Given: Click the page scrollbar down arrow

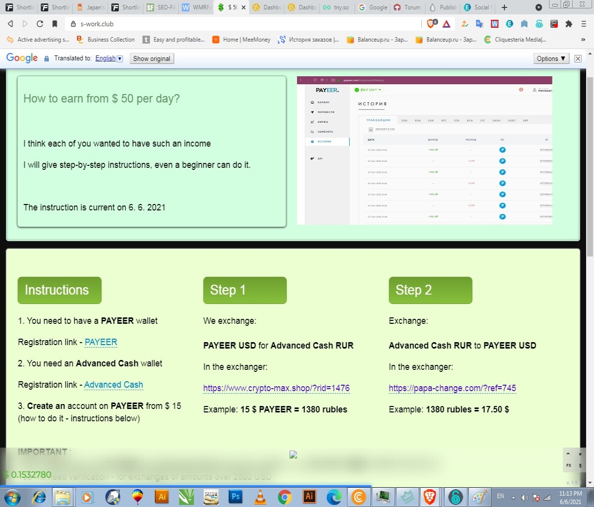Looking at the screenshot, I should (x=590, y=484).
